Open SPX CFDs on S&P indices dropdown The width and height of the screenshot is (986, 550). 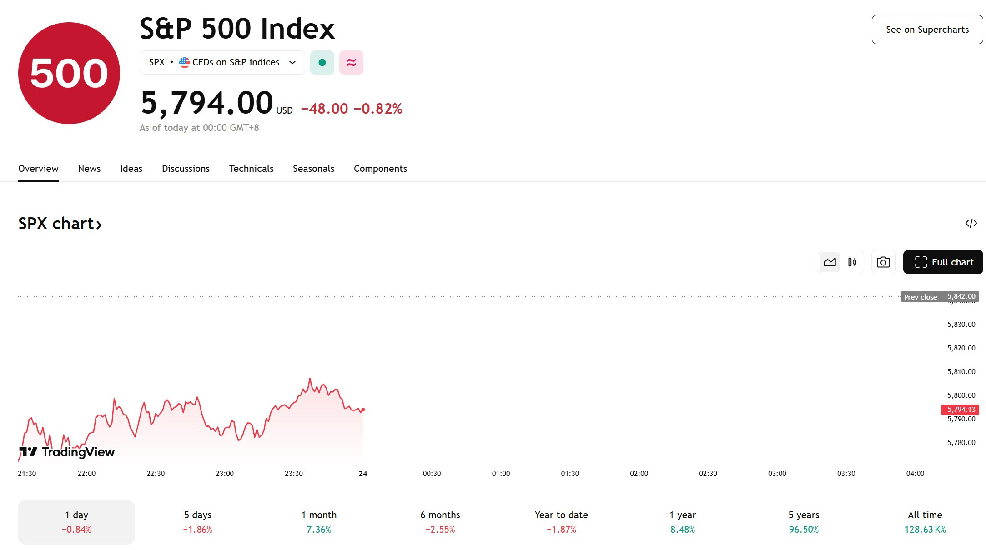pos(222,63)
